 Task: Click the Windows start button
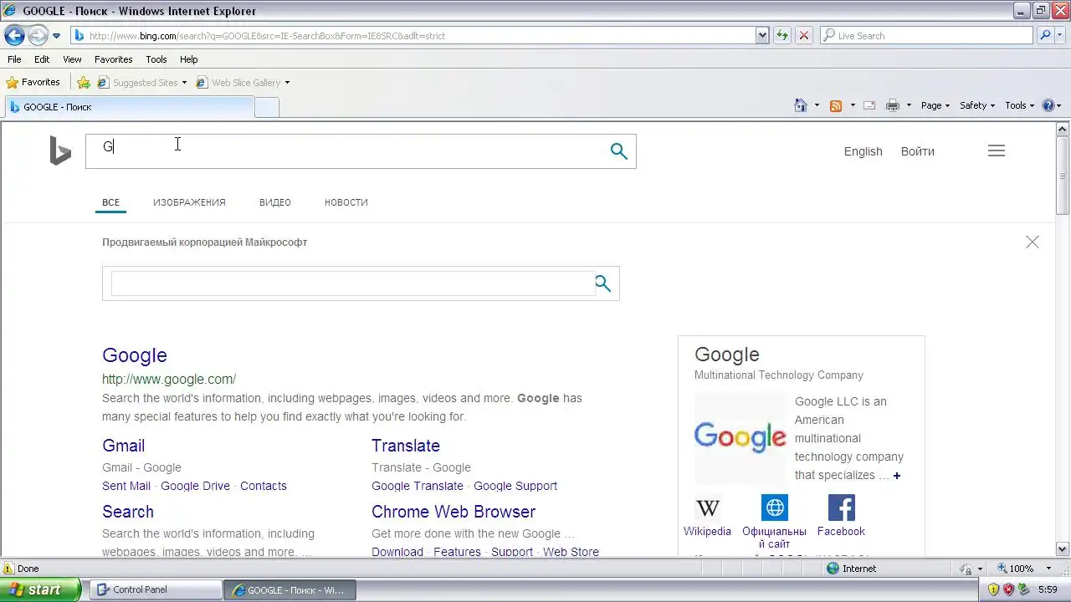point(40,589)
